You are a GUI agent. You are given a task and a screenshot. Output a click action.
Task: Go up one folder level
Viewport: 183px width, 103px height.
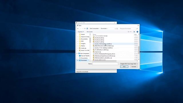pyautogui.click(x=85, y=29)
